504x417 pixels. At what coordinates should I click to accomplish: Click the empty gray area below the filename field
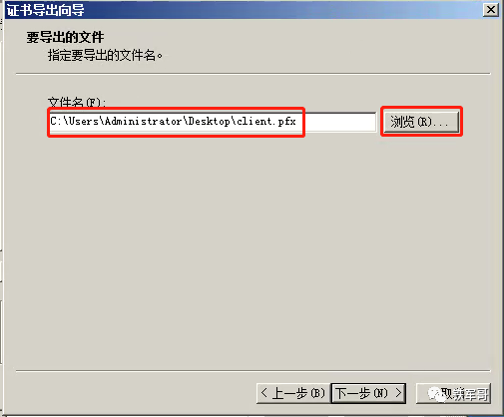click(252, 249)
